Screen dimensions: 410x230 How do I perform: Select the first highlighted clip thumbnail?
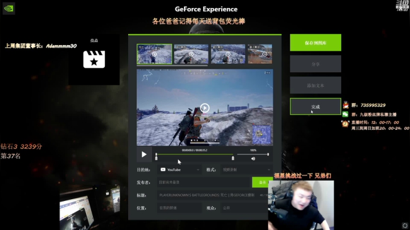point(154,54)
